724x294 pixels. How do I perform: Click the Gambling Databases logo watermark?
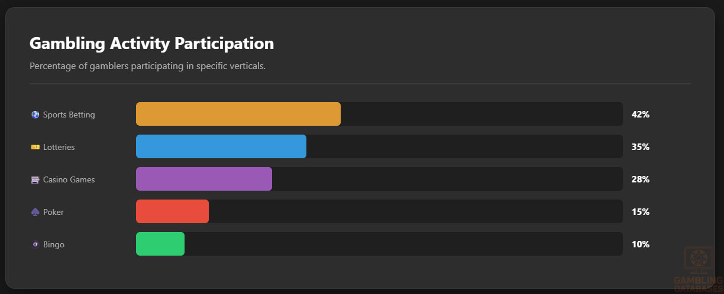(698, 269)
